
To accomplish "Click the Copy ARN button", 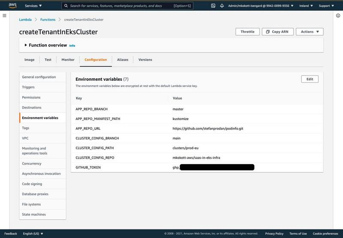I will pyautogui.click(x=277, y=32).
